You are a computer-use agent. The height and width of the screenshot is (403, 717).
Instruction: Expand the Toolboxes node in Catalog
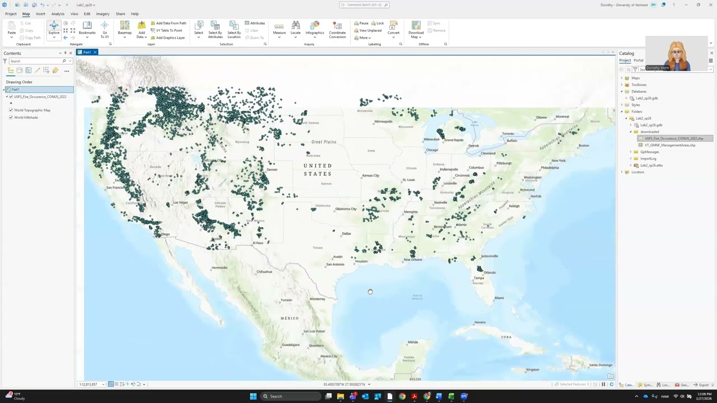tap(622, 85)
